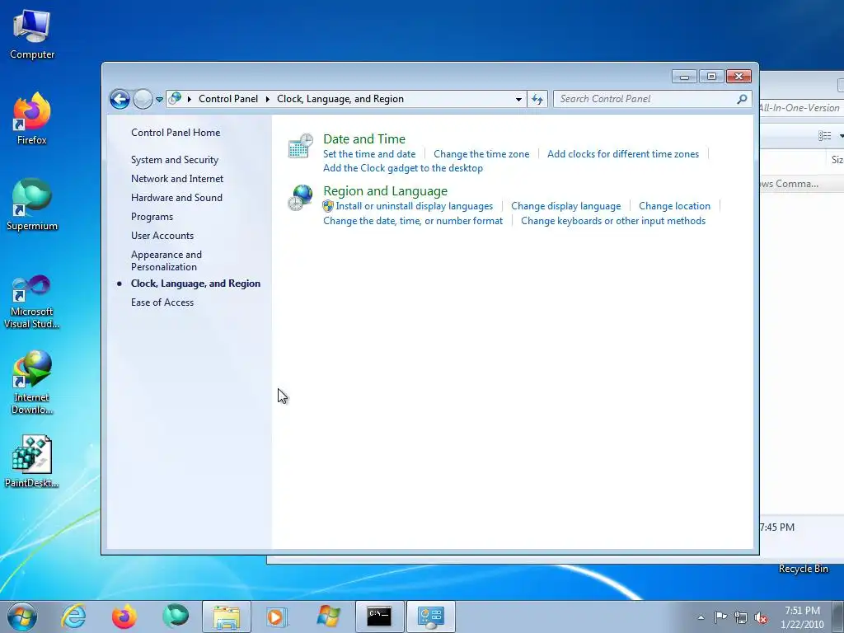Screen dimensions: 844x633
Task: Click the Forward arrow button in Control Panel
Action: [143, 99]
